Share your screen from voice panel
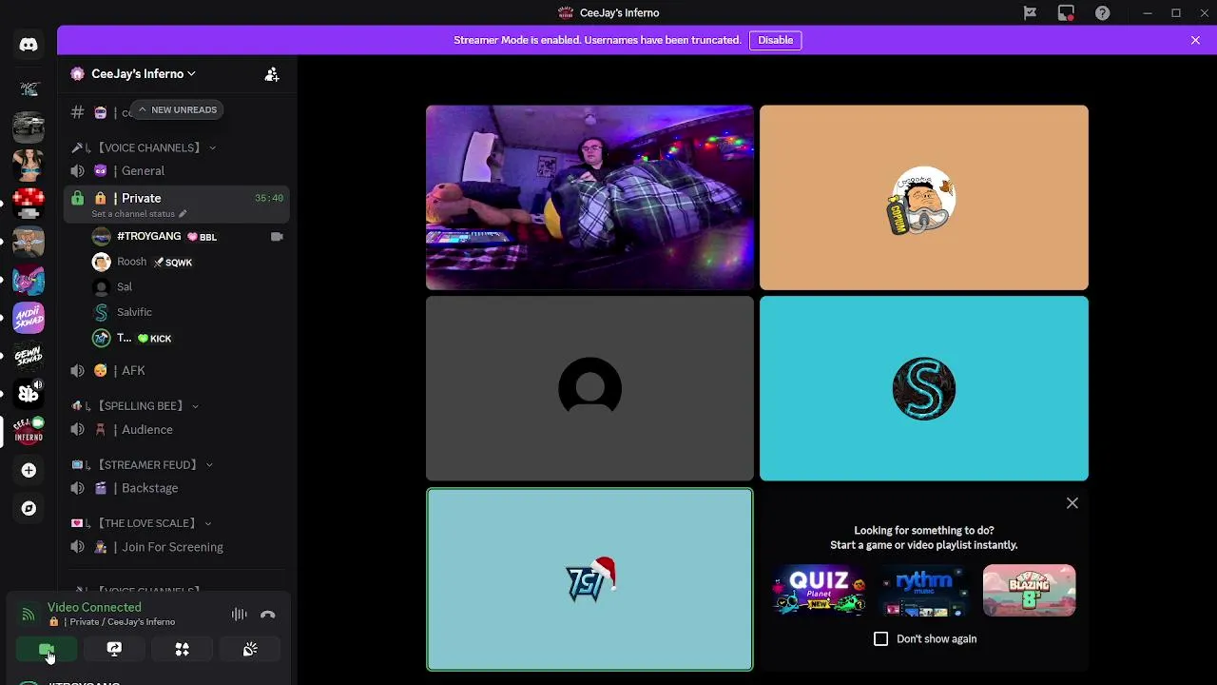 [114, 649]
